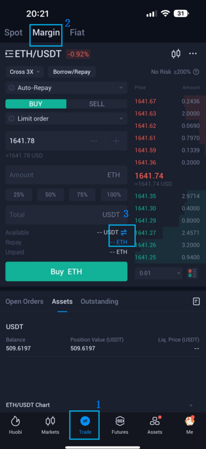Open the Limit order type dropdown
The width and height of the screenshot is (206, 449).
click(66, 118)
